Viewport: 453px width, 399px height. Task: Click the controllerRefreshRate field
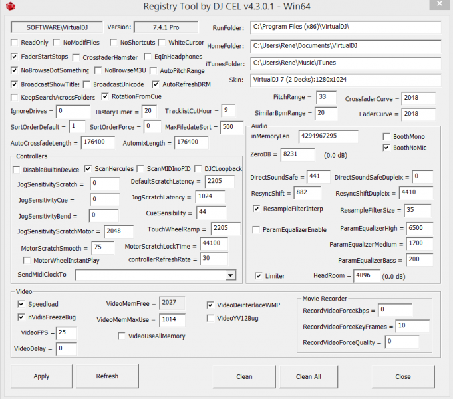pos(214,259)
